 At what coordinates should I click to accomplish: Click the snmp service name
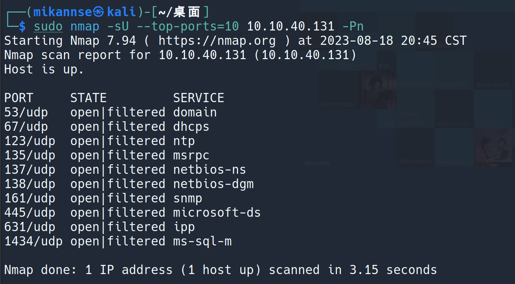(187, 198)
